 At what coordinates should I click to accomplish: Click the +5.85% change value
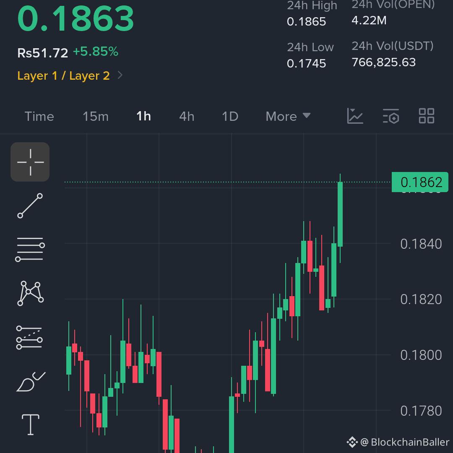(x=96, y=52)
